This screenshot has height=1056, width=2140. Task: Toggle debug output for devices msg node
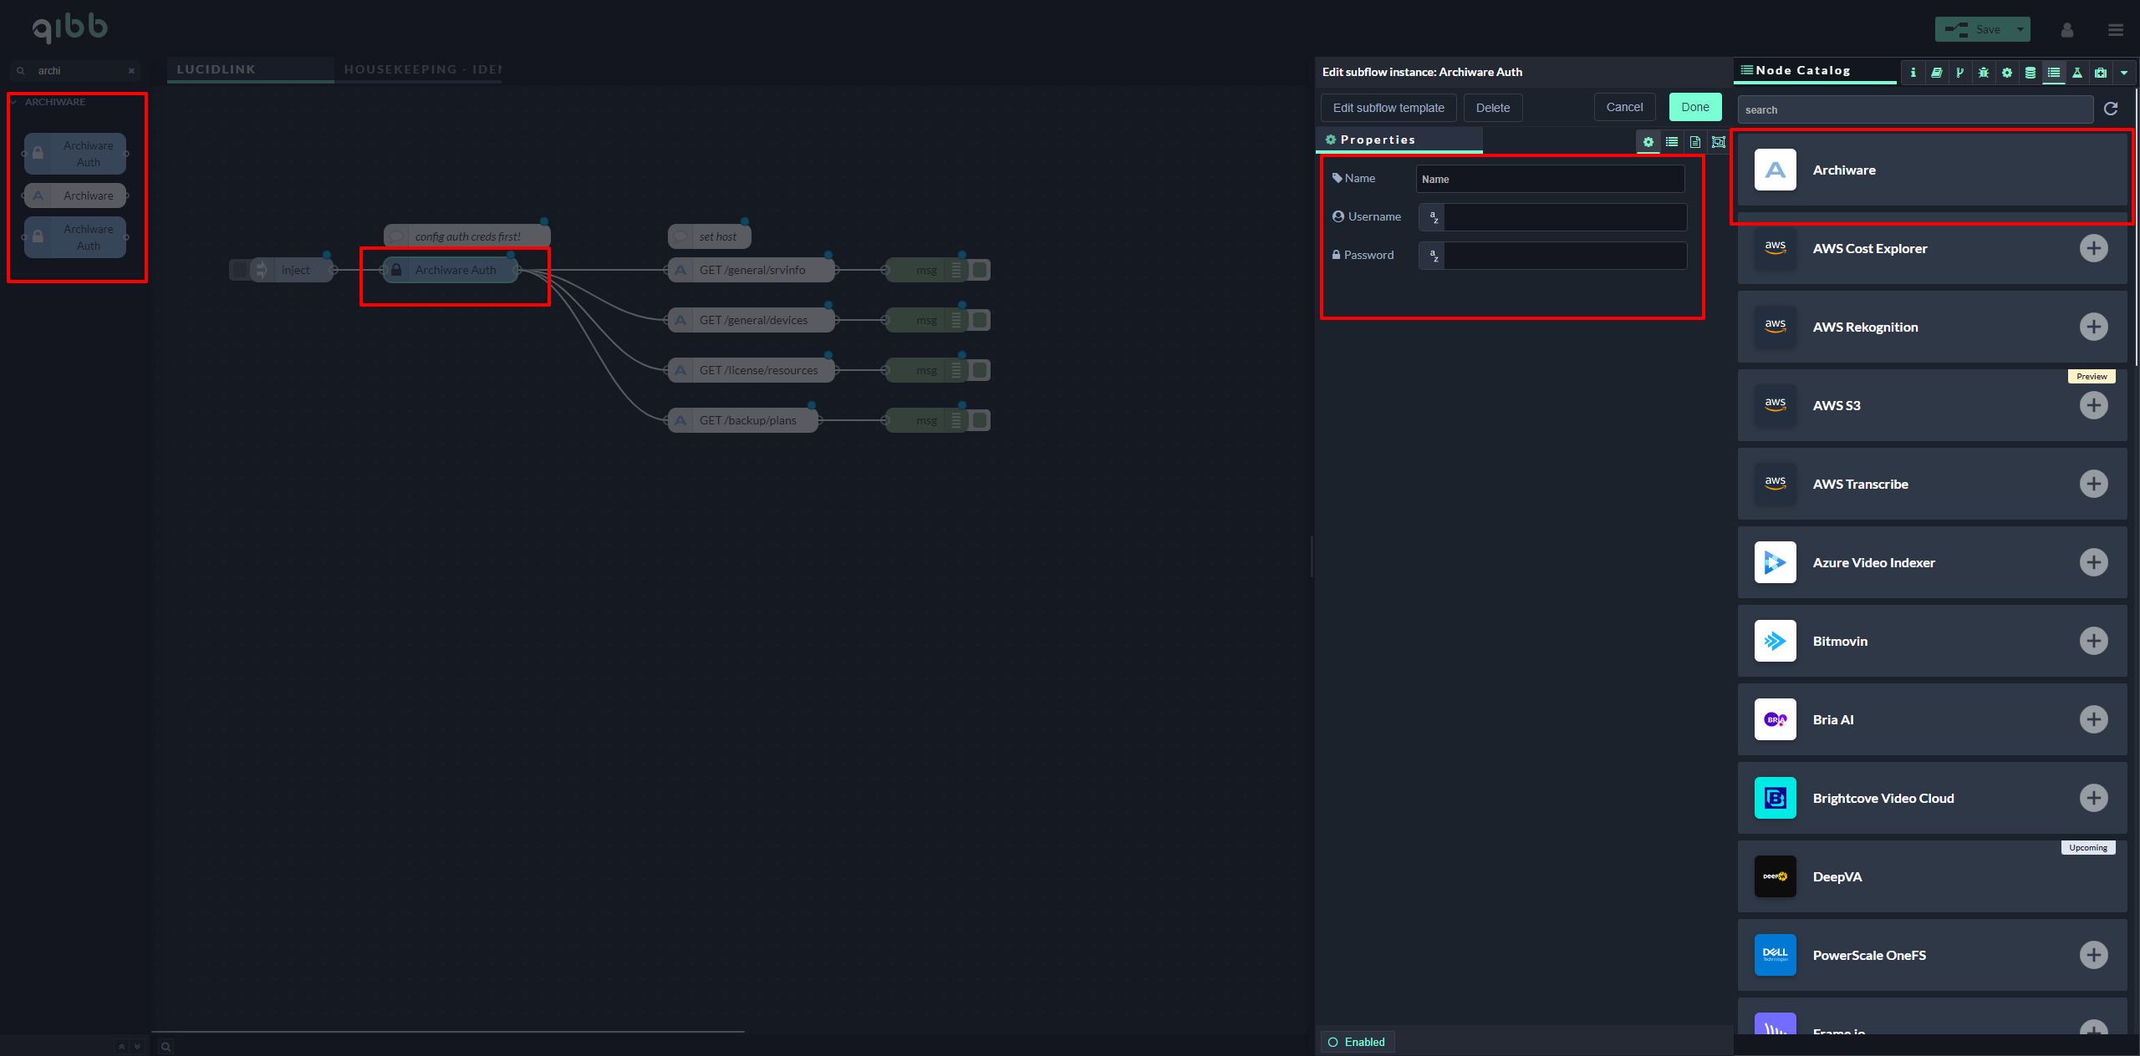click(980, 320)
